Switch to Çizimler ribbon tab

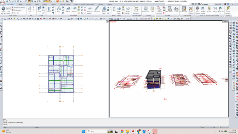[109, 4]
